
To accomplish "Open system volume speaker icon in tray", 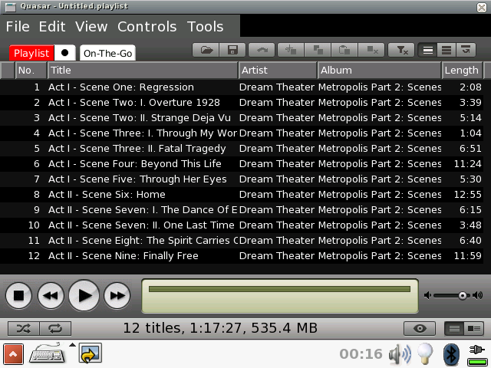I will pos(400,354).
